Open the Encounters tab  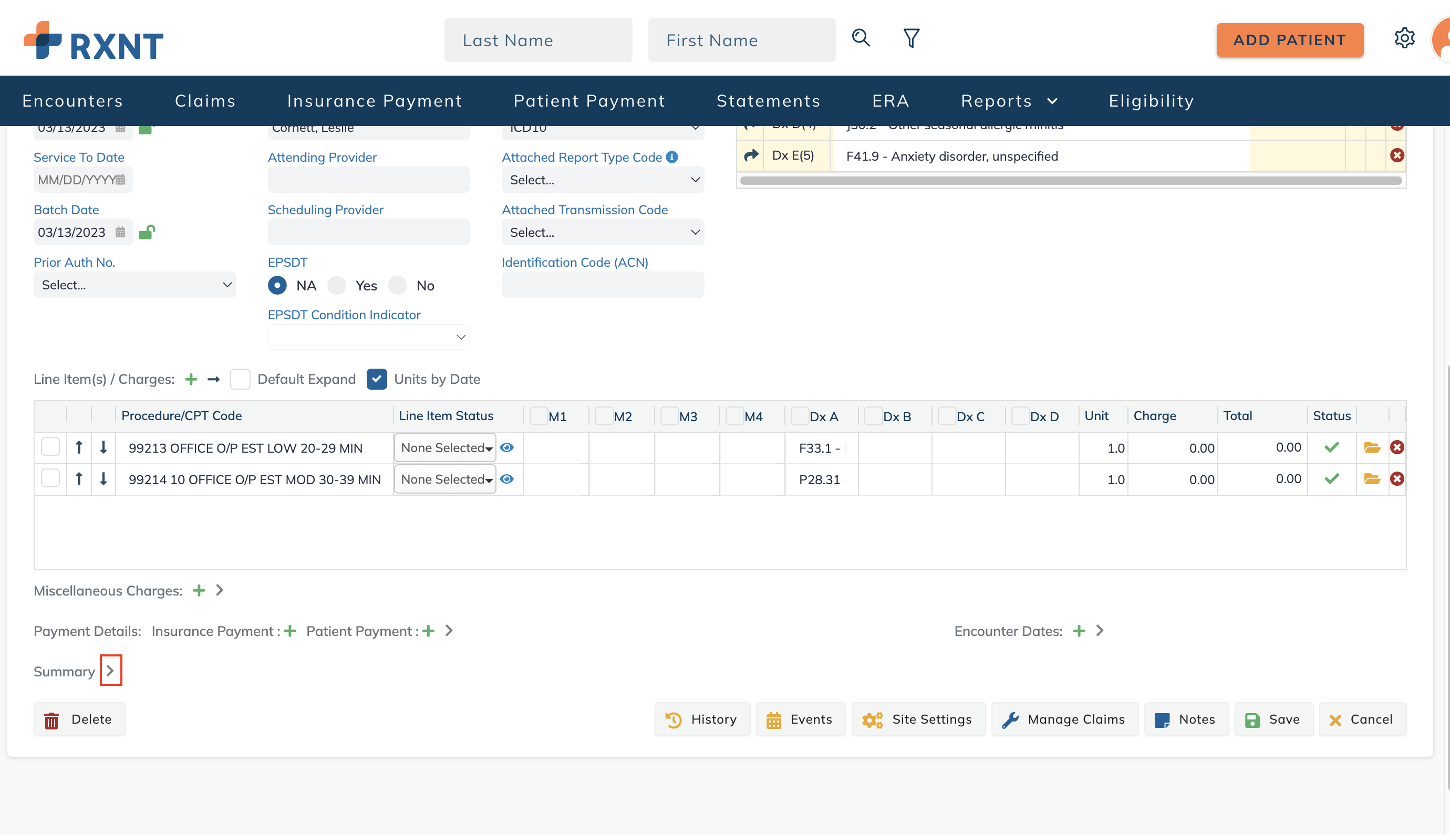pyautogui.click(x=72, y=101)
